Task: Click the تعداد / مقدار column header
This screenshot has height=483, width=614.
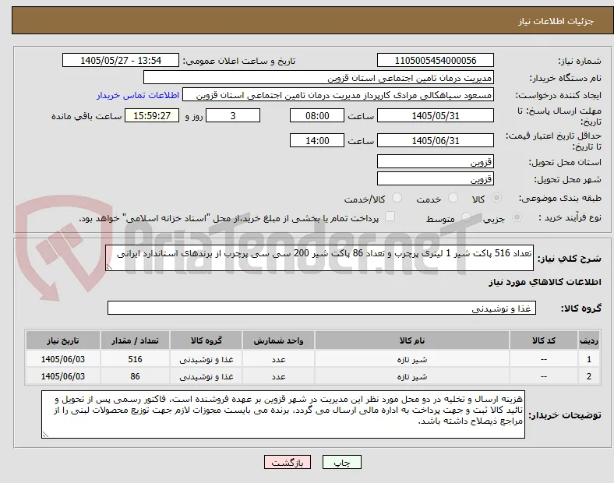Action: click(135, 340)
